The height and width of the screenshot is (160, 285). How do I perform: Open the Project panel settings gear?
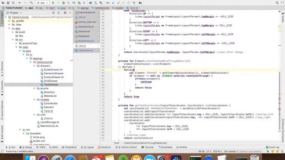point(65,13)
